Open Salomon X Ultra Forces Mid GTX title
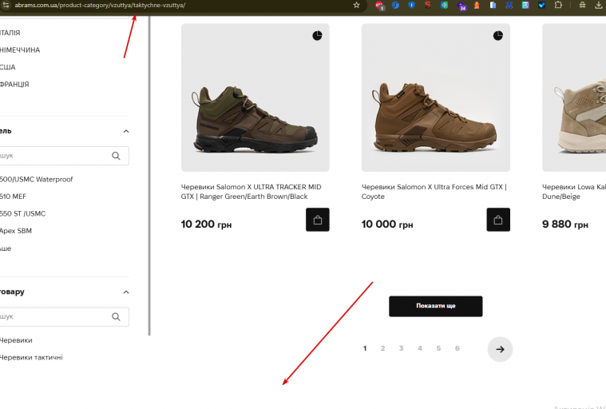Image resolution: width=606 pixels, height=409 pixels. [434, 192]
